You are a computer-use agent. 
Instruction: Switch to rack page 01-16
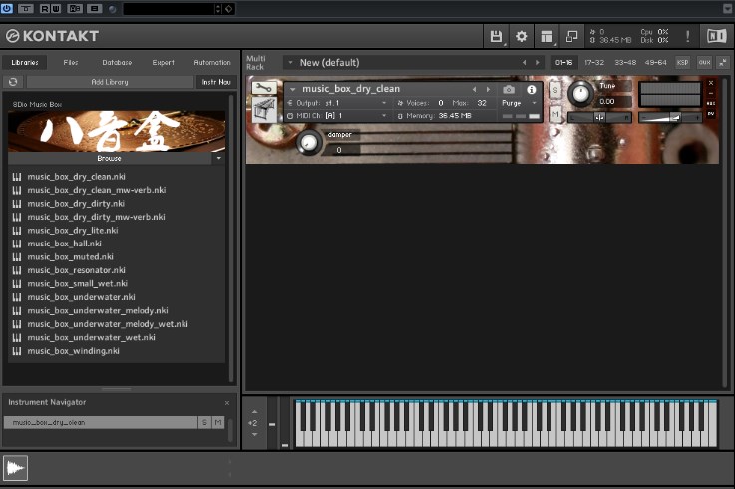click(563, 63)
